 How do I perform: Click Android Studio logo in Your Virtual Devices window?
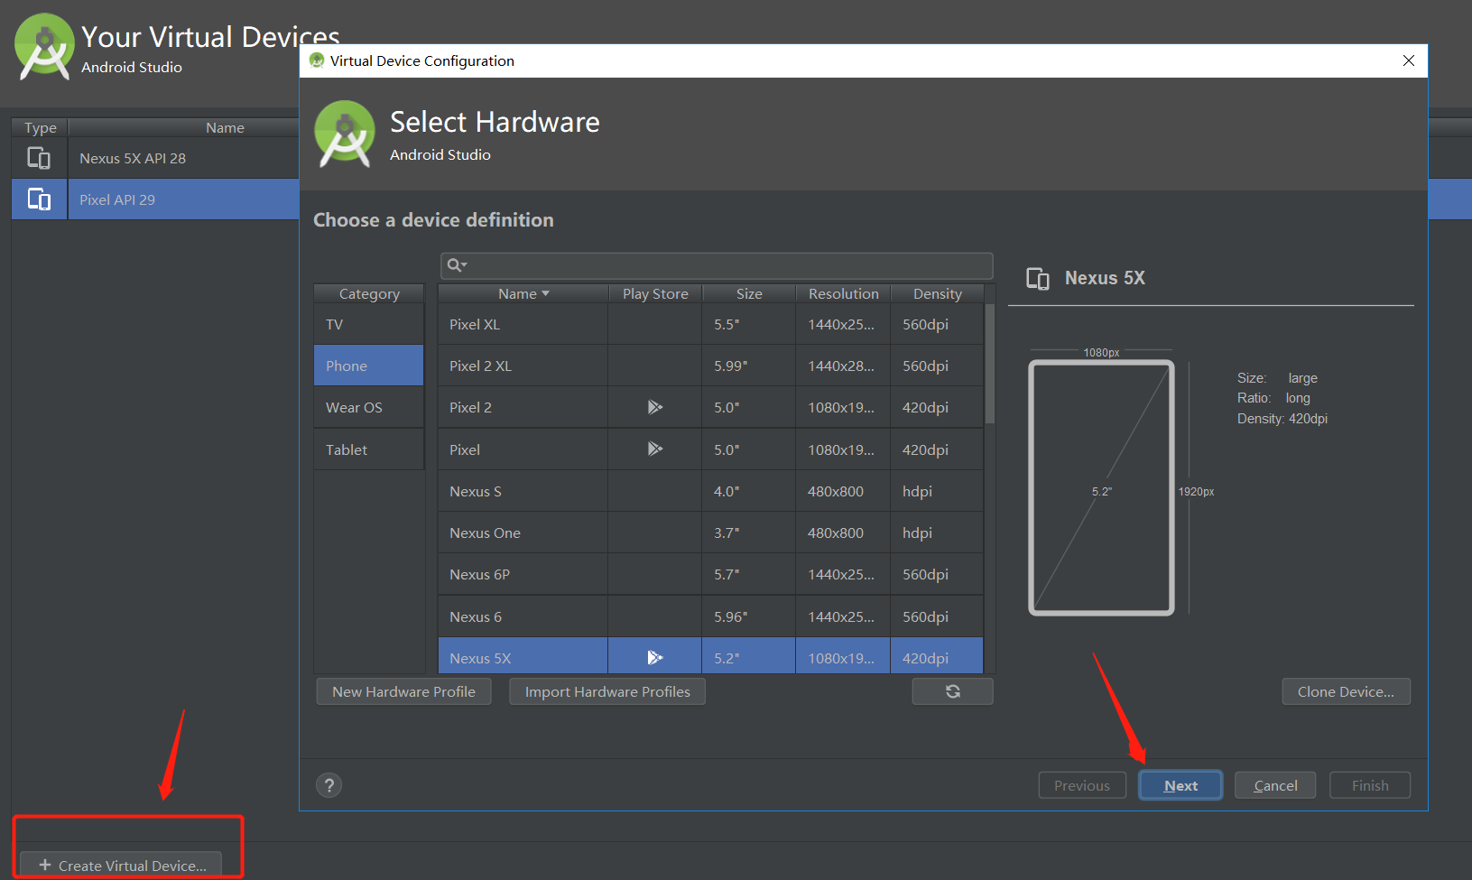tap(45, 47)
